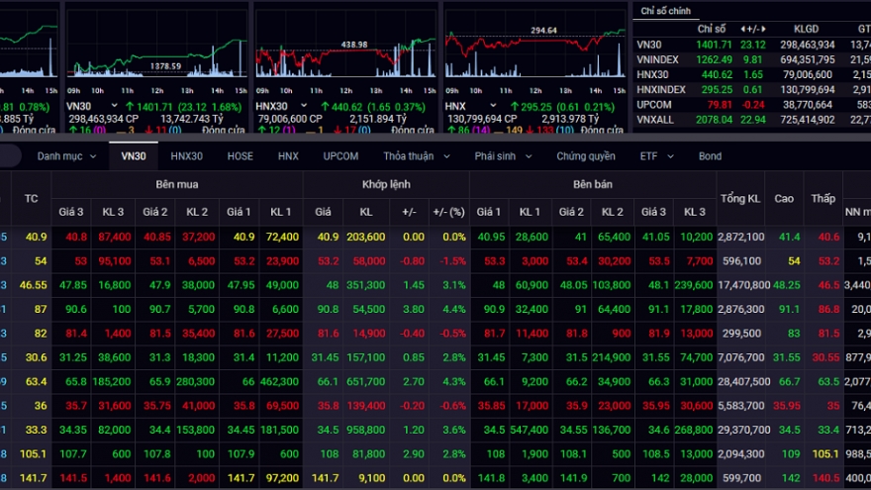Open the Danh mục dropdown
Image resolution: width=871 pixels, height=490 pixels.
(66, 156)
